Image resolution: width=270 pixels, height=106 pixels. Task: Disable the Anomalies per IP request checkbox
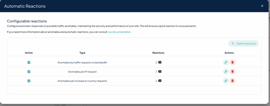29,72
